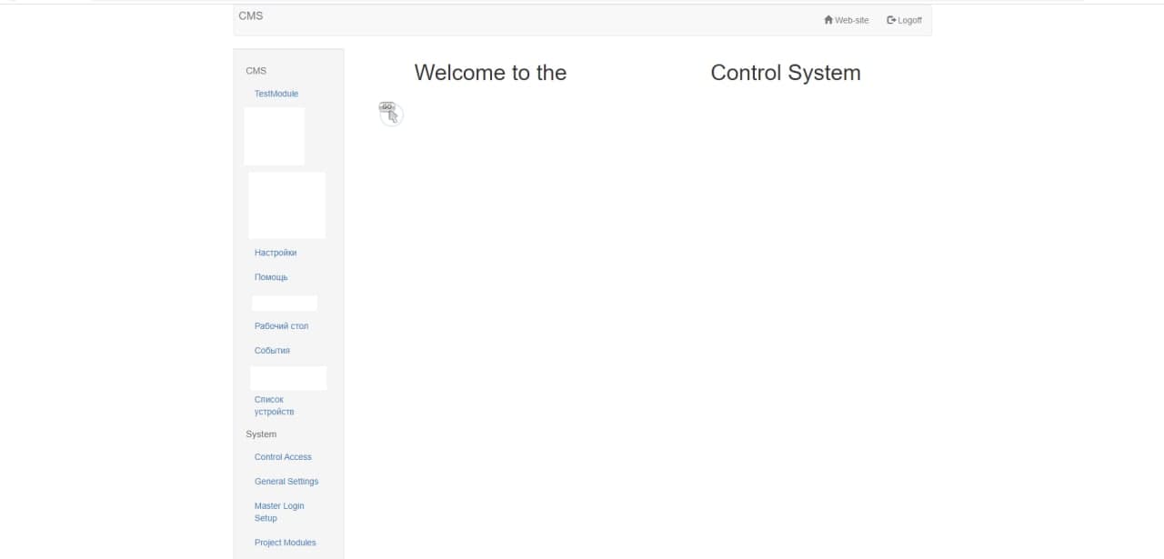This screenshot has width=1164, height=559.
Task: Click the 'Control System' heading text
Action: [x=785, y=73]
